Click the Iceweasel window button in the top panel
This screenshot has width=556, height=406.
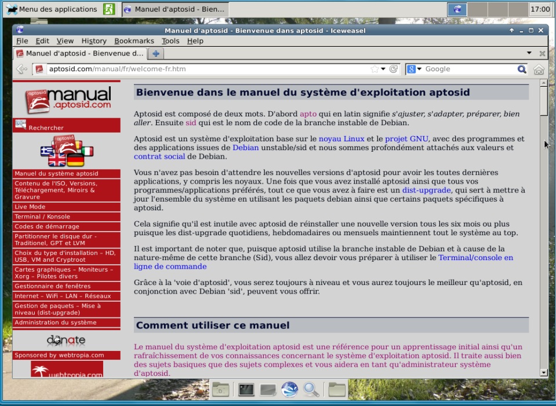point(175,9)
